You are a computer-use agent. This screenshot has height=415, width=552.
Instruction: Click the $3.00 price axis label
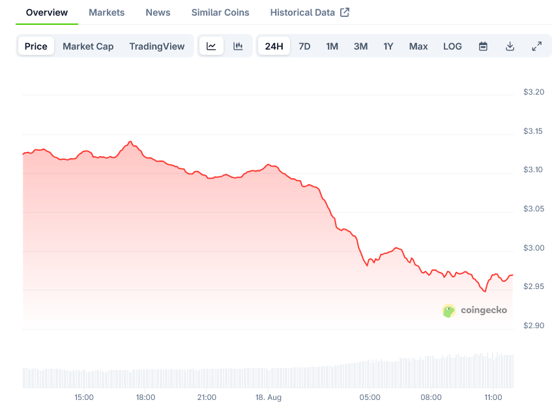coord(534,248)
